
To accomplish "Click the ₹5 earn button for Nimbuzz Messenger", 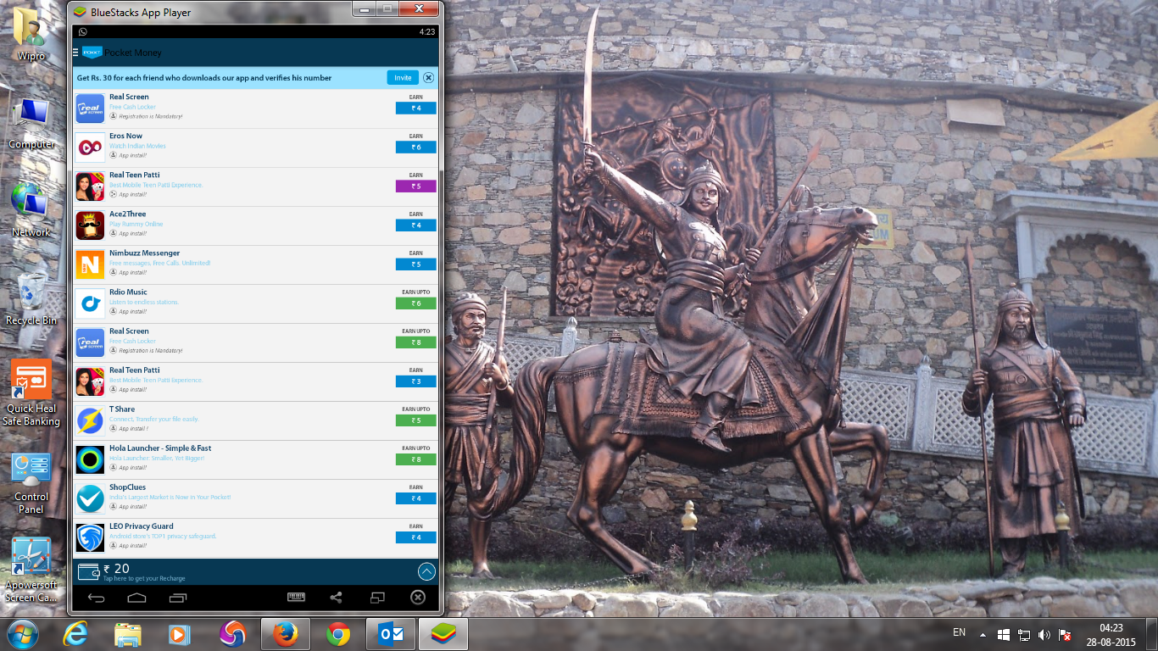I will pyautogui.click(x=415, y=264).
